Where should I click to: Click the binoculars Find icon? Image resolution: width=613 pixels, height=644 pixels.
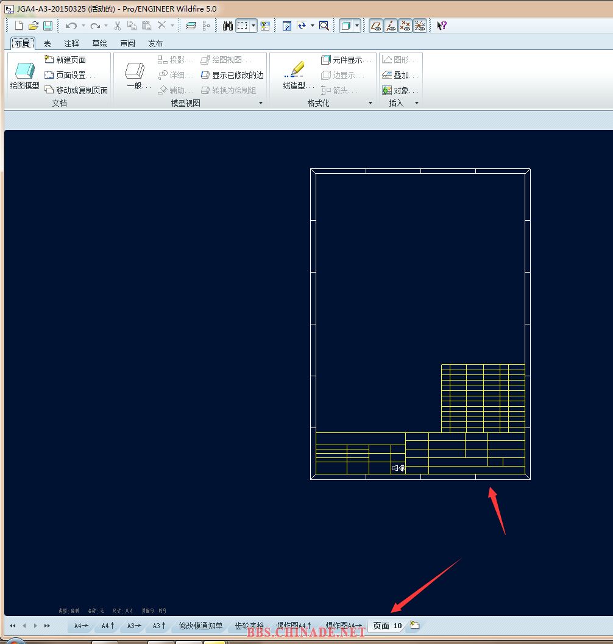[x=228, y=26]
